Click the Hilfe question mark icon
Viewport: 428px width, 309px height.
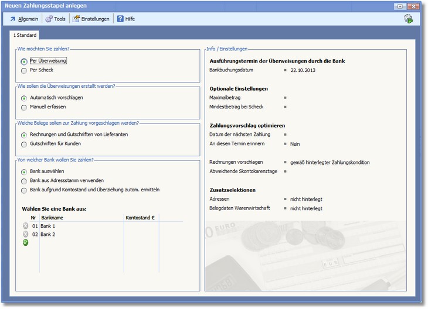click(x=120, y=19)
